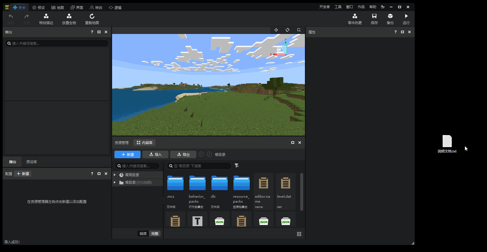Image resolution: width=487 pixels, height=252 pixels.
Task: Switch to 完整 view mode
Action: click(x=155, y=234)
